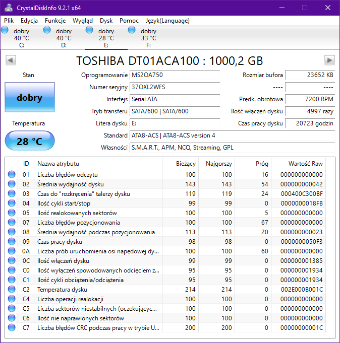340x343 pixels.
Task: Select drive D: status orb
Action: click(47, 31)
